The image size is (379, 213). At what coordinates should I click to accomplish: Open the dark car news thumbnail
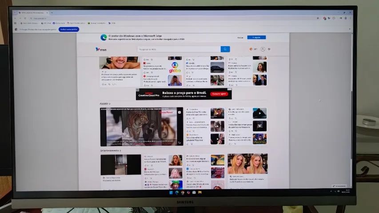click(x=217, y=67)
